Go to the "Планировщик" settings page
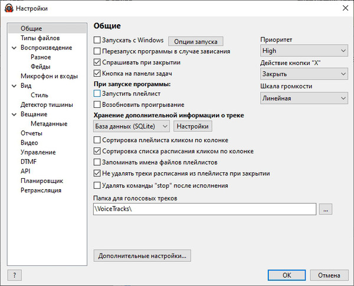The width and height of the screenshot is (354, 286). pyautogui.click(x=41, y=180)
